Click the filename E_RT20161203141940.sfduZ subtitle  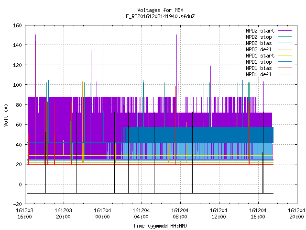(160, 16)
